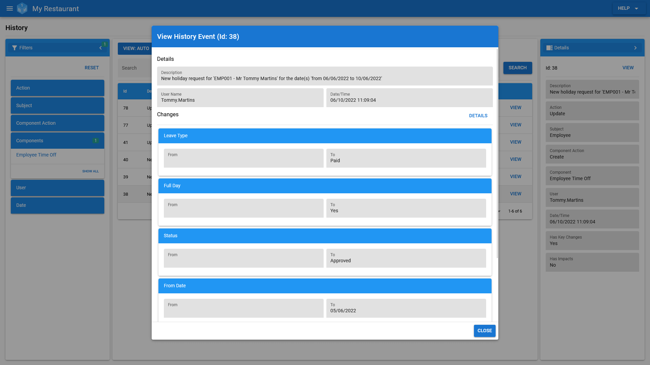Screen dimensions: 650x365
Task: Click 'Id: 38' in Details panel
Action: pos(551,68)
